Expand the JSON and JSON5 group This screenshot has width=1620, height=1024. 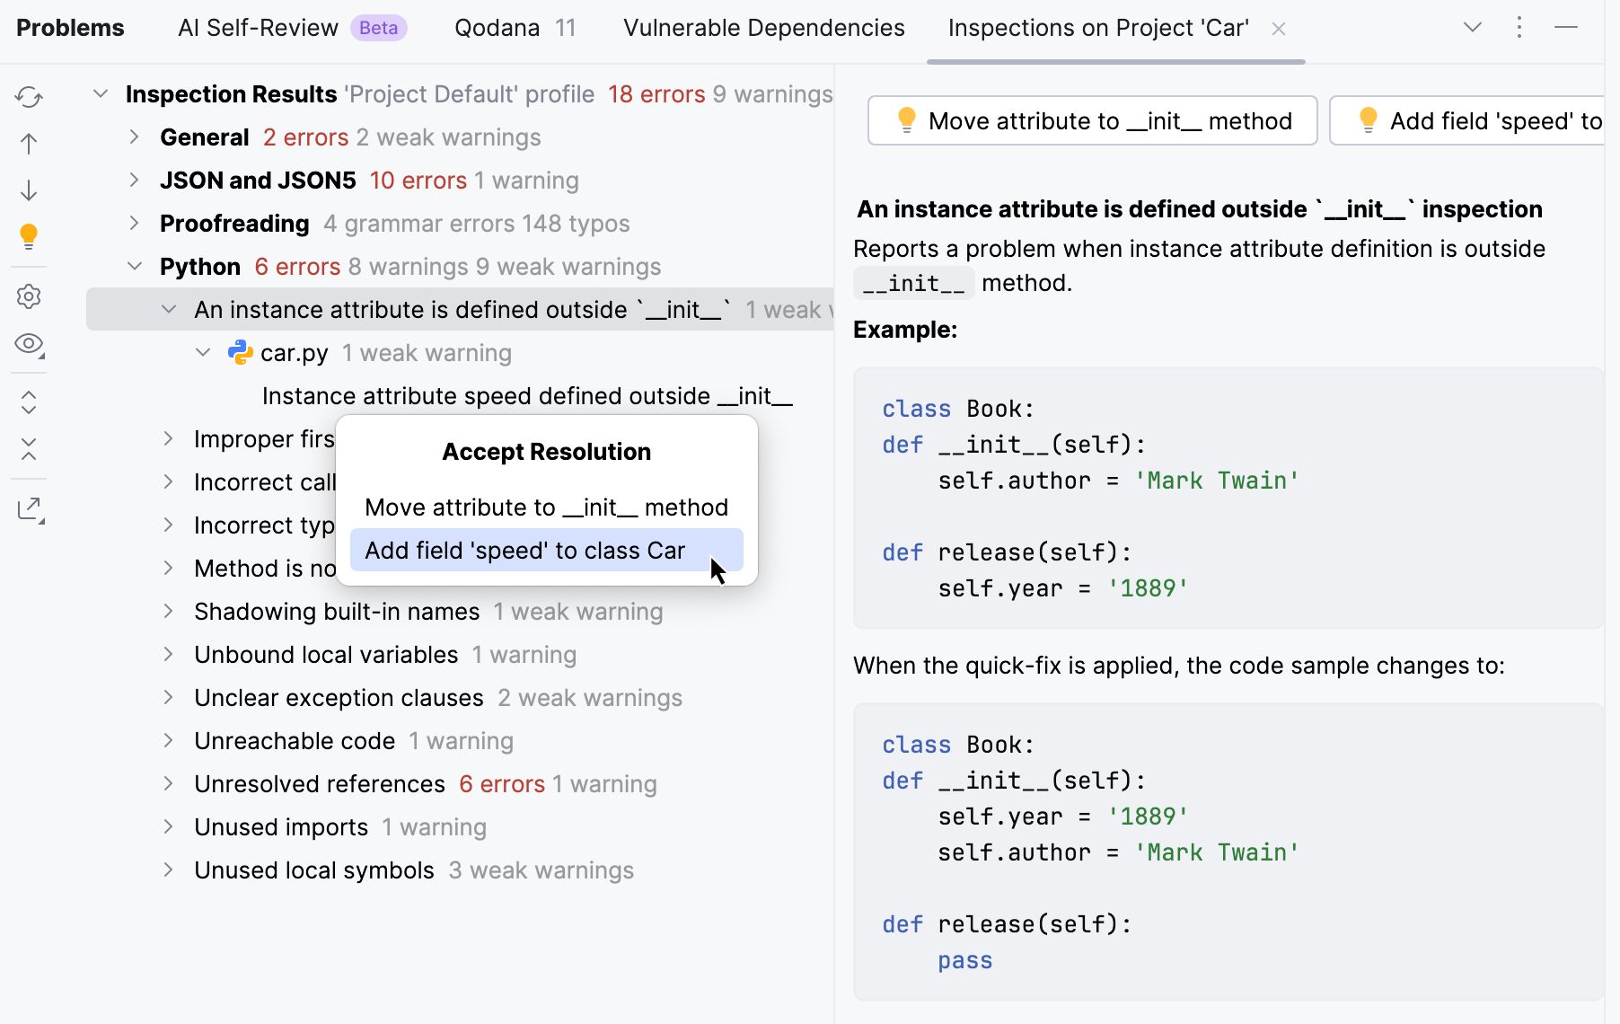(134, 181)
